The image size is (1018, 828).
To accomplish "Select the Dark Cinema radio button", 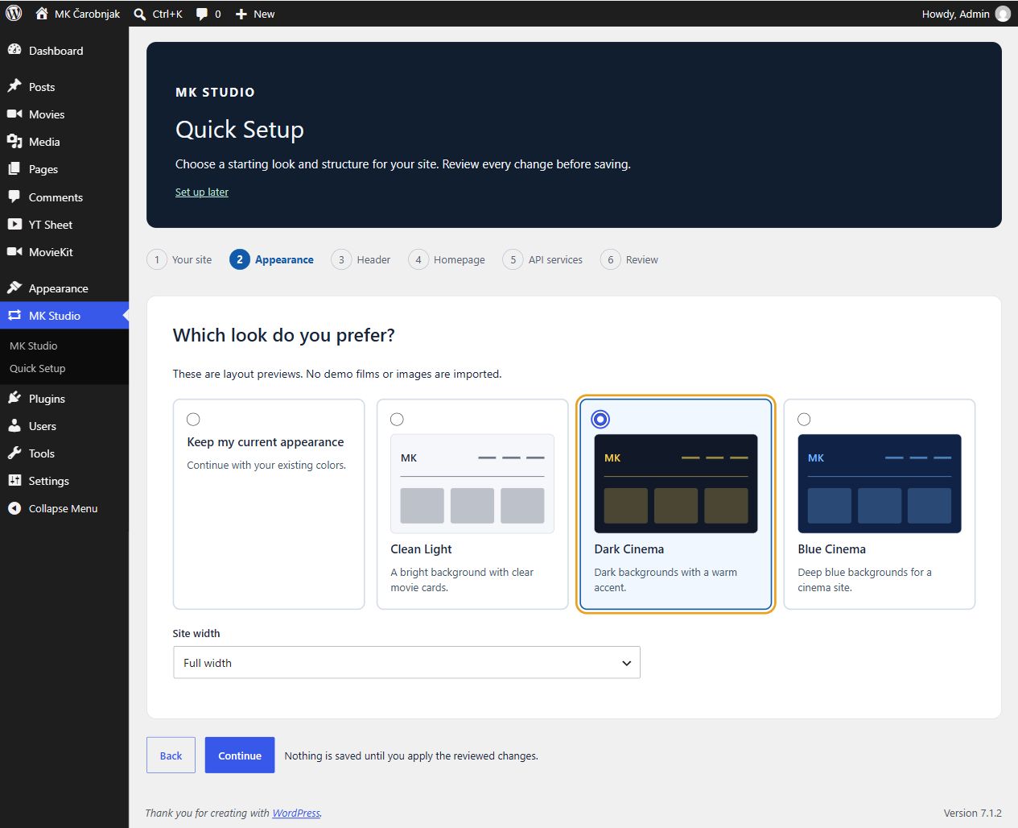I will point(600,419).
